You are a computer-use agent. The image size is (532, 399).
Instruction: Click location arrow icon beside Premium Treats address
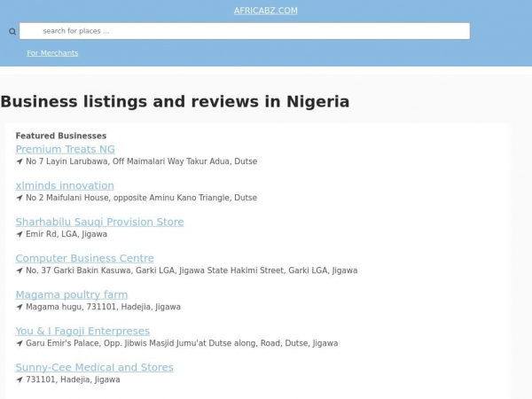coord(20,162)
